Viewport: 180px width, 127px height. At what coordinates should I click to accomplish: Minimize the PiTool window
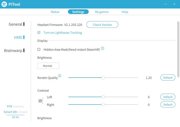pos(166,4)
